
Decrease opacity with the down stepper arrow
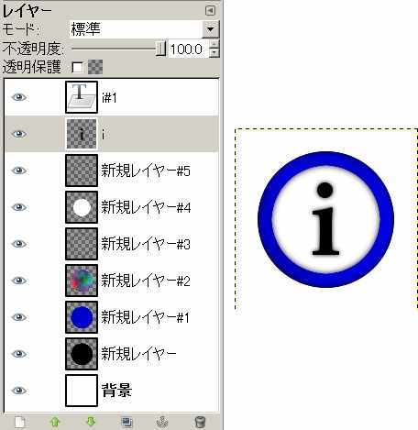click(x=214, y=53)
